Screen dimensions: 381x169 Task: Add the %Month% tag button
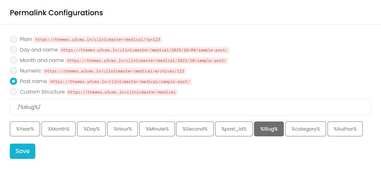pos(59,129)
